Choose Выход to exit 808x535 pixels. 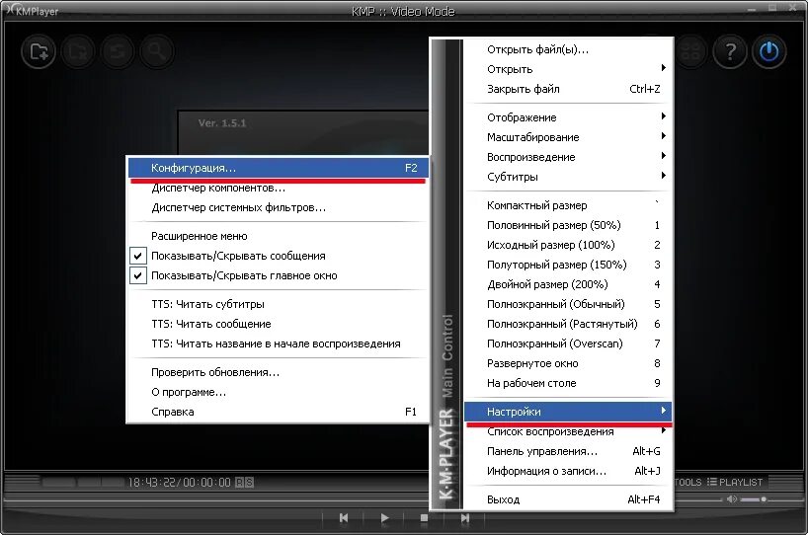point(568,498)
